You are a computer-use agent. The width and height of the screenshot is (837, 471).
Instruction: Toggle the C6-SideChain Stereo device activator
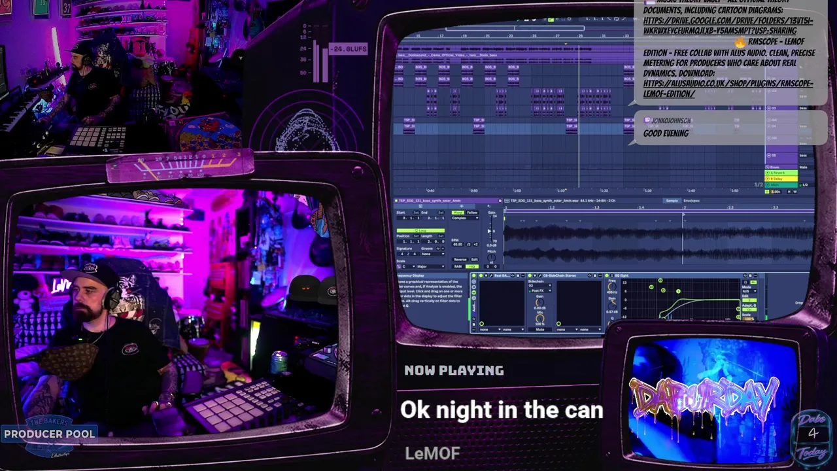click(530, 275)
